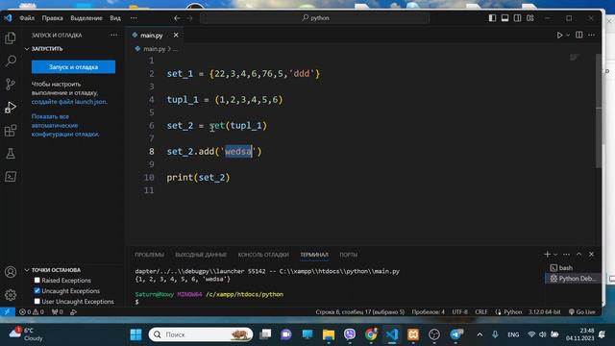Close the main.py tab
This screenshot has width=615, height=346.
point(176,35)
